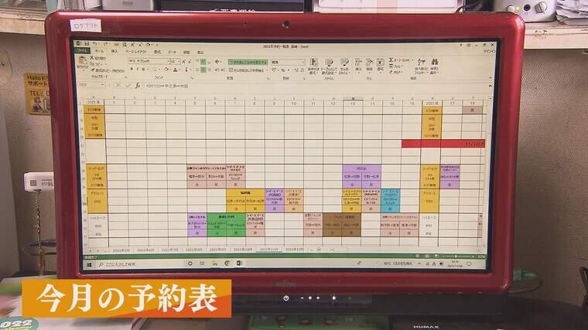Toggle Bold formatting

pyautogui.click(x=132, y=70)
